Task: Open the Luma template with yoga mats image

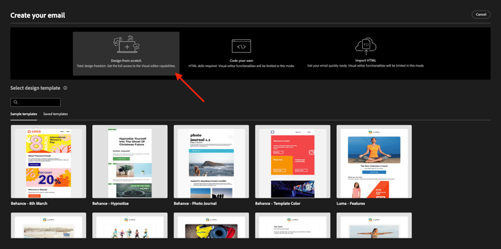Action: [211, 226]
